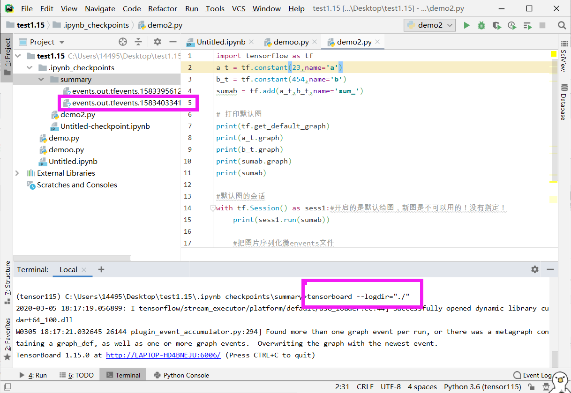Change the CRLF line separator
571x393 pixels.
365,387
